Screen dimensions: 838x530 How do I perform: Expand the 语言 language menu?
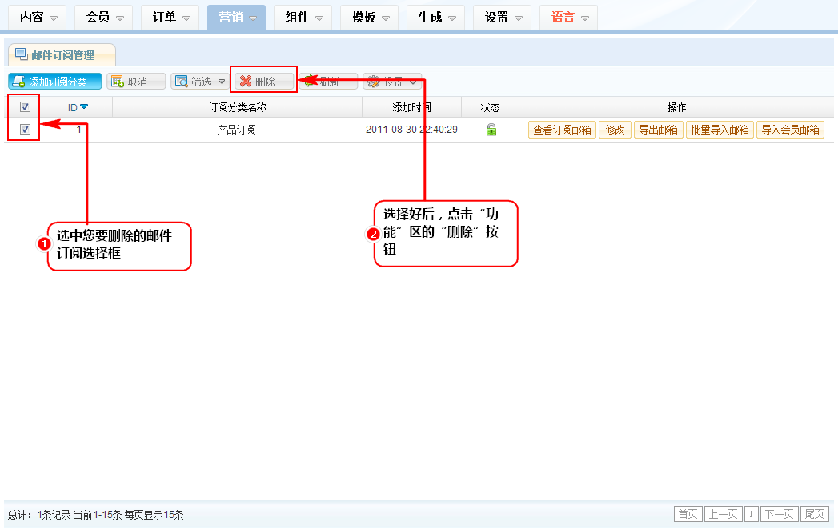pos(568,18)
